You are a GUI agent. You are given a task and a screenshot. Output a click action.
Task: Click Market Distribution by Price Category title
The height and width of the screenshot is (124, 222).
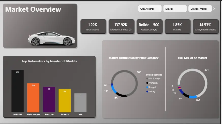pos(134,58)
